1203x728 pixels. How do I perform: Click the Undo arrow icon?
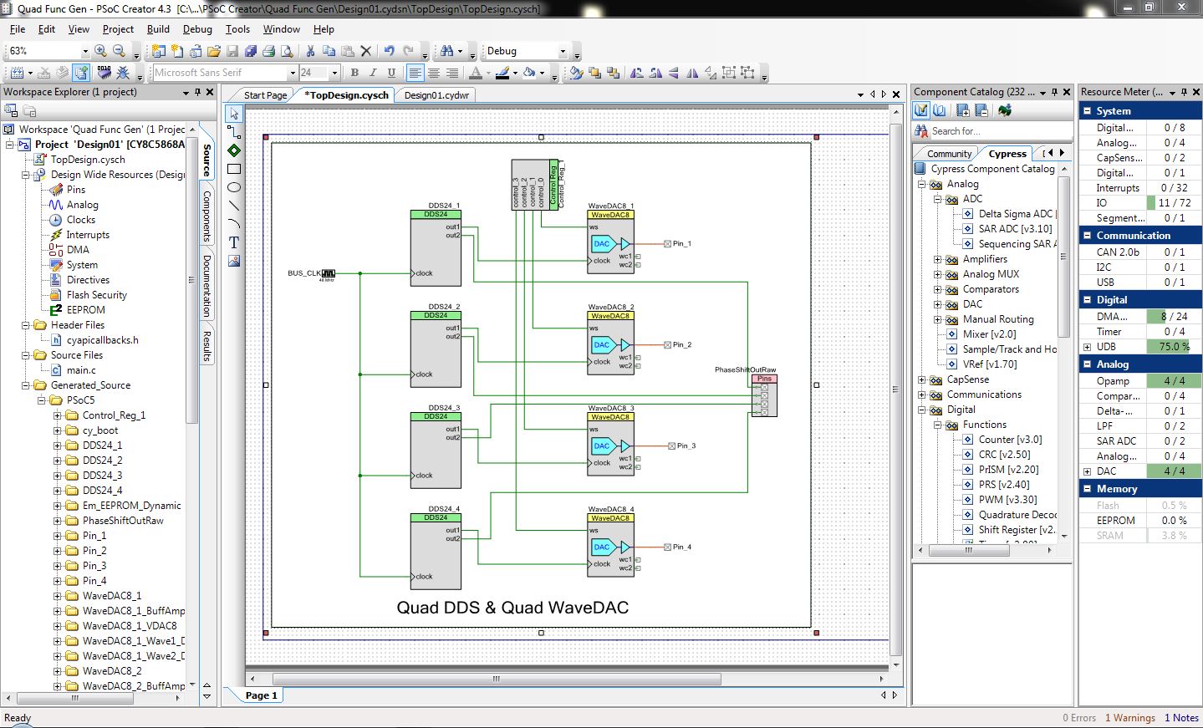click(389, 51)
